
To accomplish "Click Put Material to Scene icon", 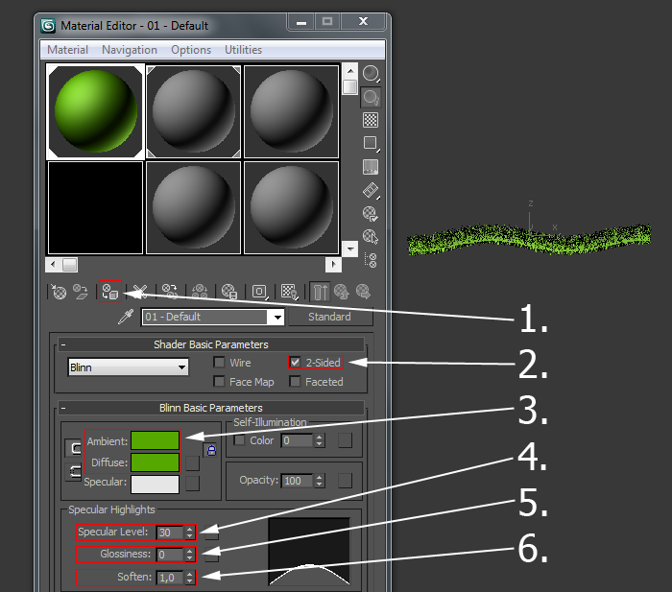I will [80, 292].
